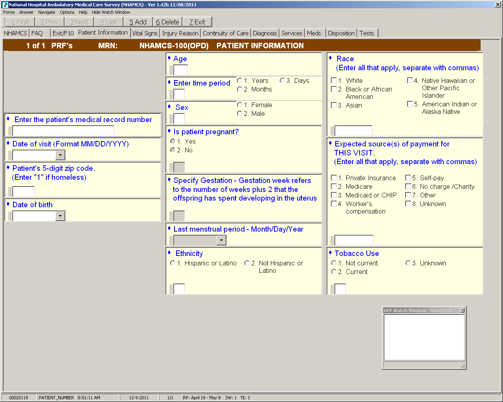Choose Hispanic or Latino ethnicity
Screen dimensions: 503x402
coord(173,263)
